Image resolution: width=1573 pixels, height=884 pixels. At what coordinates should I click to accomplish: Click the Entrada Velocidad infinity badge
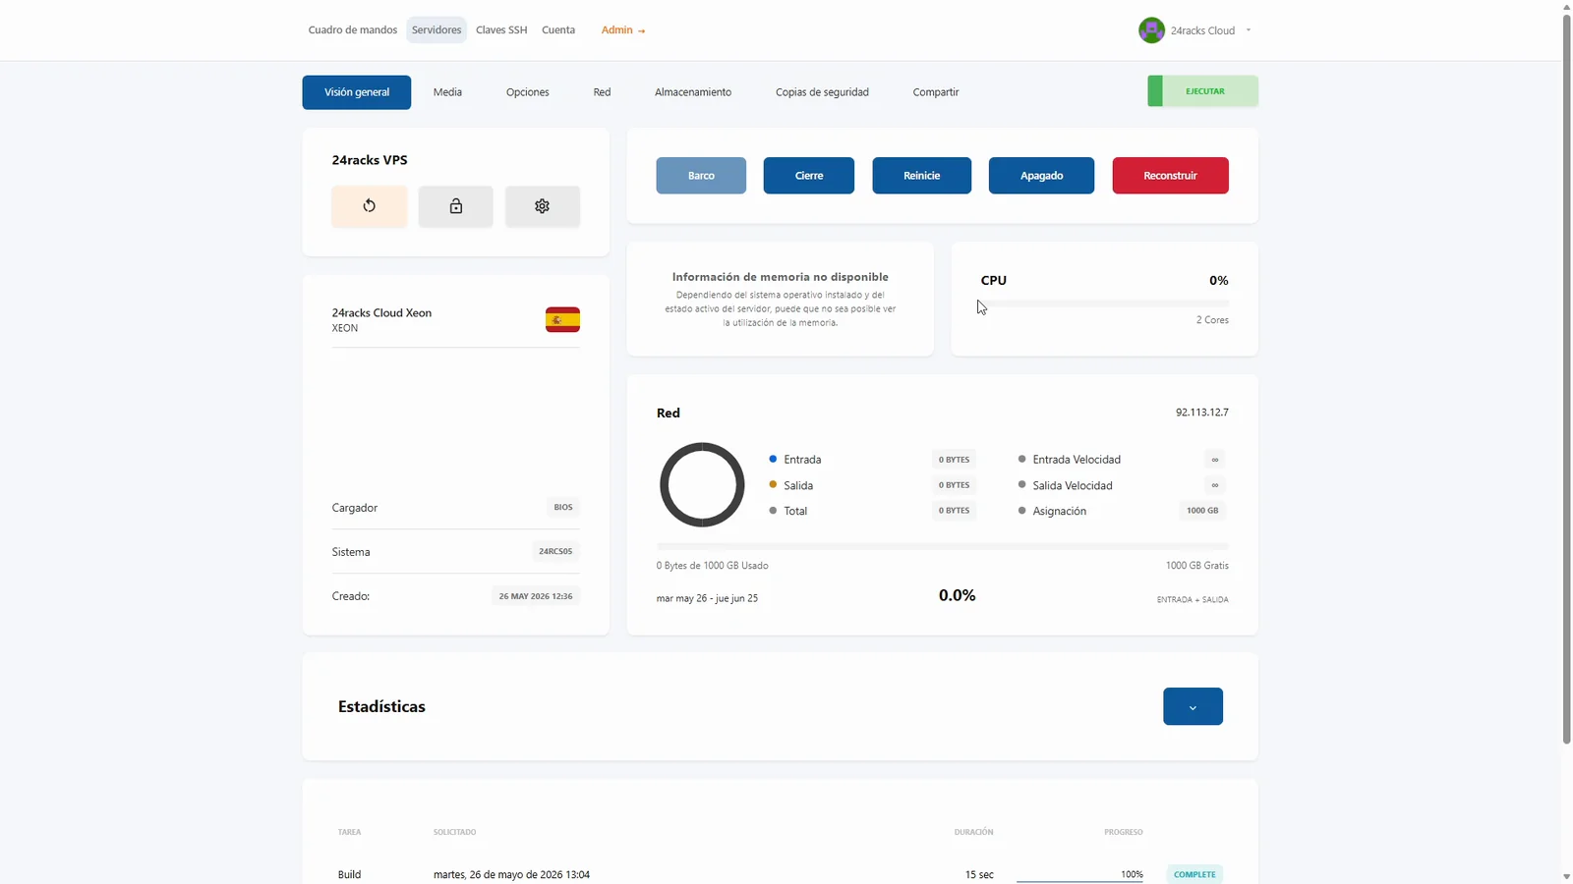coord(1215,460)
